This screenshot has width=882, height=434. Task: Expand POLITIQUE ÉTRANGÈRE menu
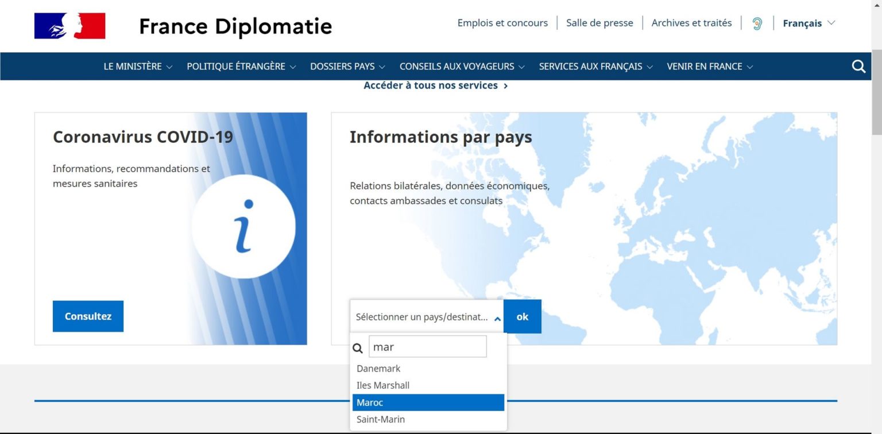(x=241, y=67)
